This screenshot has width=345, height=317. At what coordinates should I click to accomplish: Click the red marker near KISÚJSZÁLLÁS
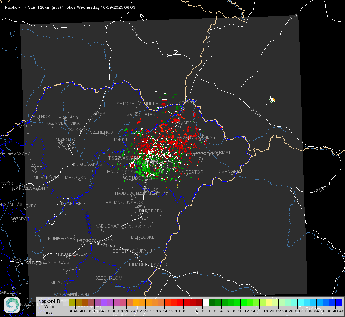(74, 256)
